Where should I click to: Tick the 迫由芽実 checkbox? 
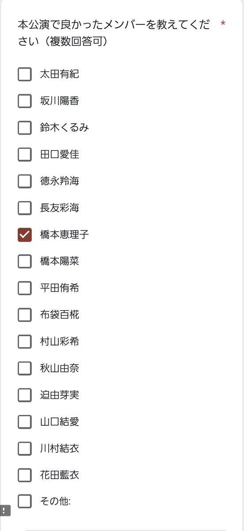coord(25,395)
